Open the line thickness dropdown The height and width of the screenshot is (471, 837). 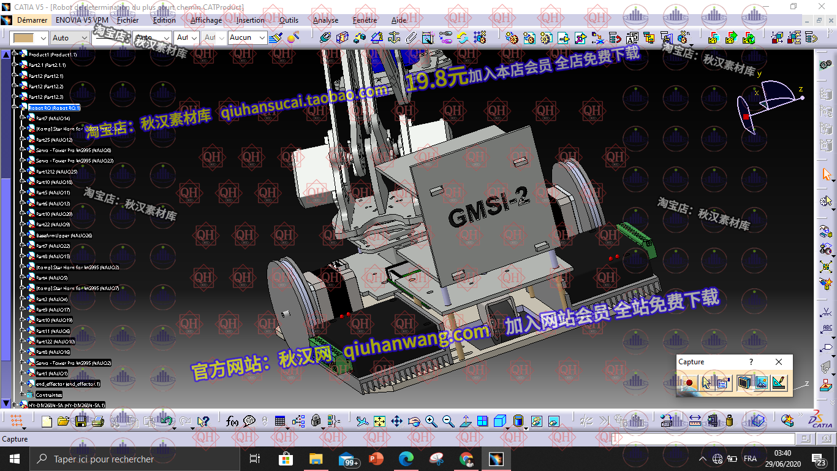pos(127,37)
